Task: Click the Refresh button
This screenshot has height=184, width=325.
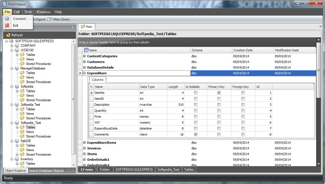Action: tap(14, 35)
